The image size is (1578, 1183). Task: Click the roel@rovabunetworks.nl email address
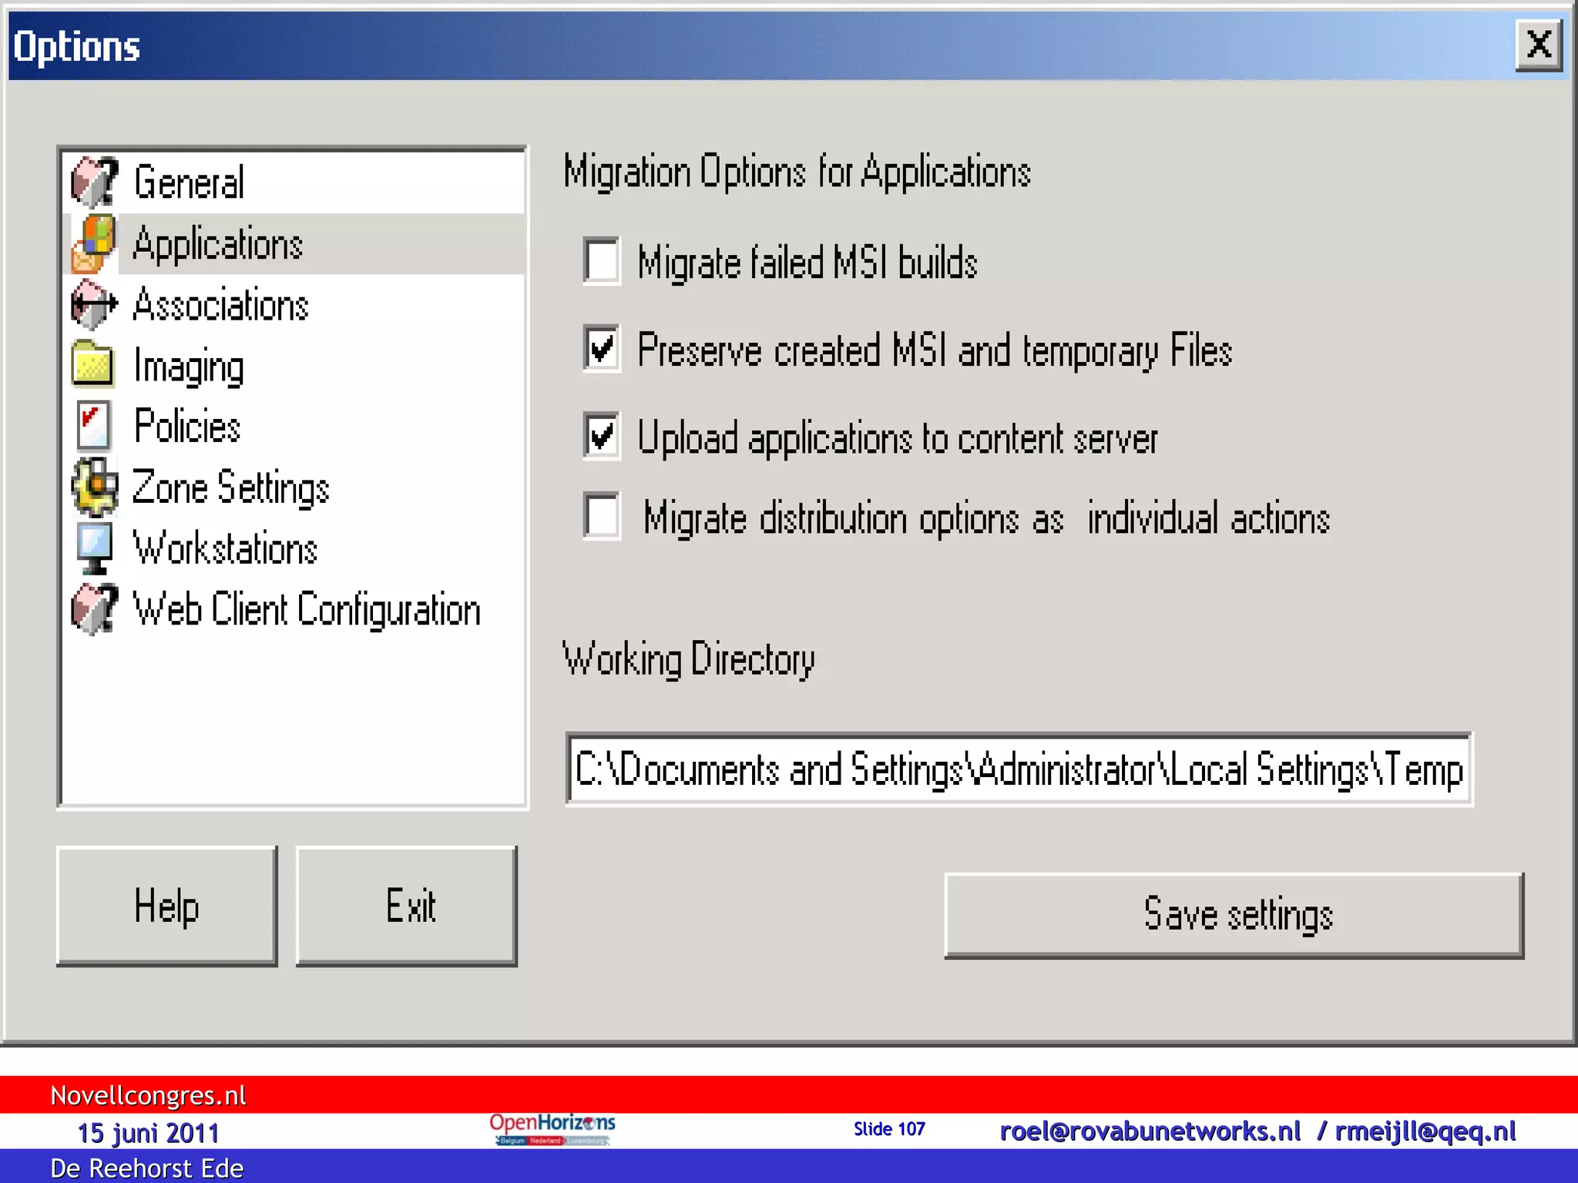[x=1150, y=1131]
